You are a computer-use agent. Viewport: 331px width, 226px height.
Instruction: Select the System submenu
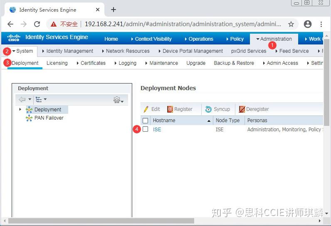[x=23, y=51]
